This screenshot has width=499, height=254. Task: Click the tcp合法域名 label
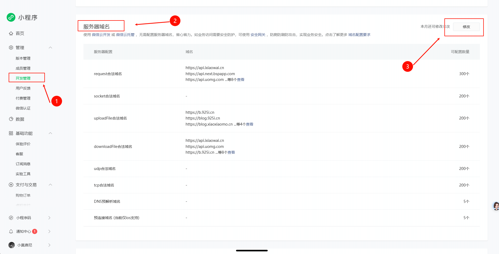(x=104, y=185)
